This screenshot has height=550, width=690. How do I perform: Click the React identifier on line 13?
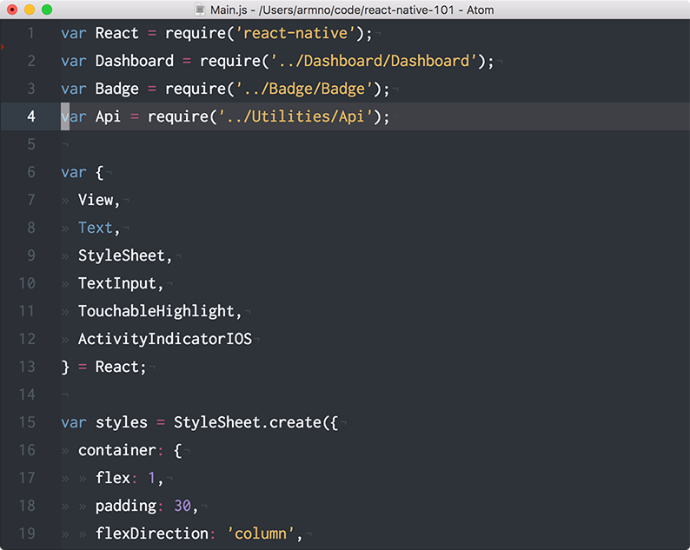[116, 367]
